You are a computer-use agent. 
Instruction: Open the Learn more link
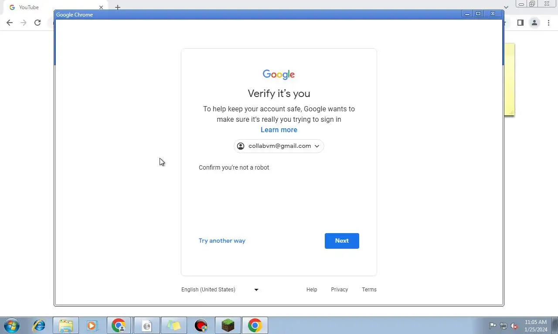(x=279, y=130)
